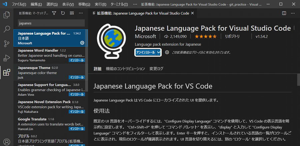This screenshot has width=300, height=146.
Task: Install Google Translate extension
Action: 77,129
